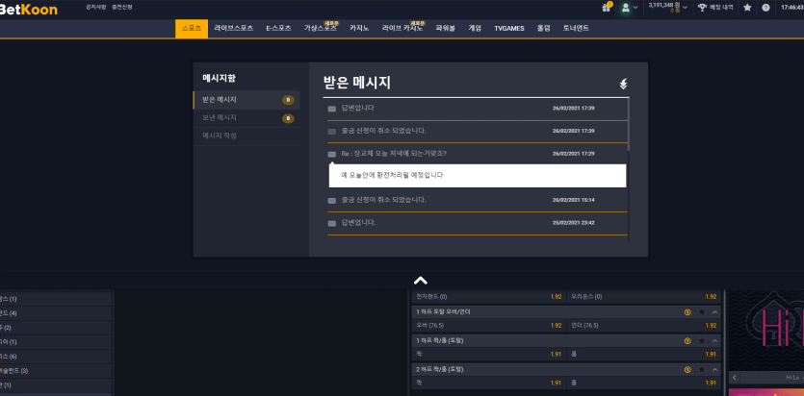The height and width of the screenshot is (396, 804).
Task: Open the 카지노 tab
Action: coord(359,29)
